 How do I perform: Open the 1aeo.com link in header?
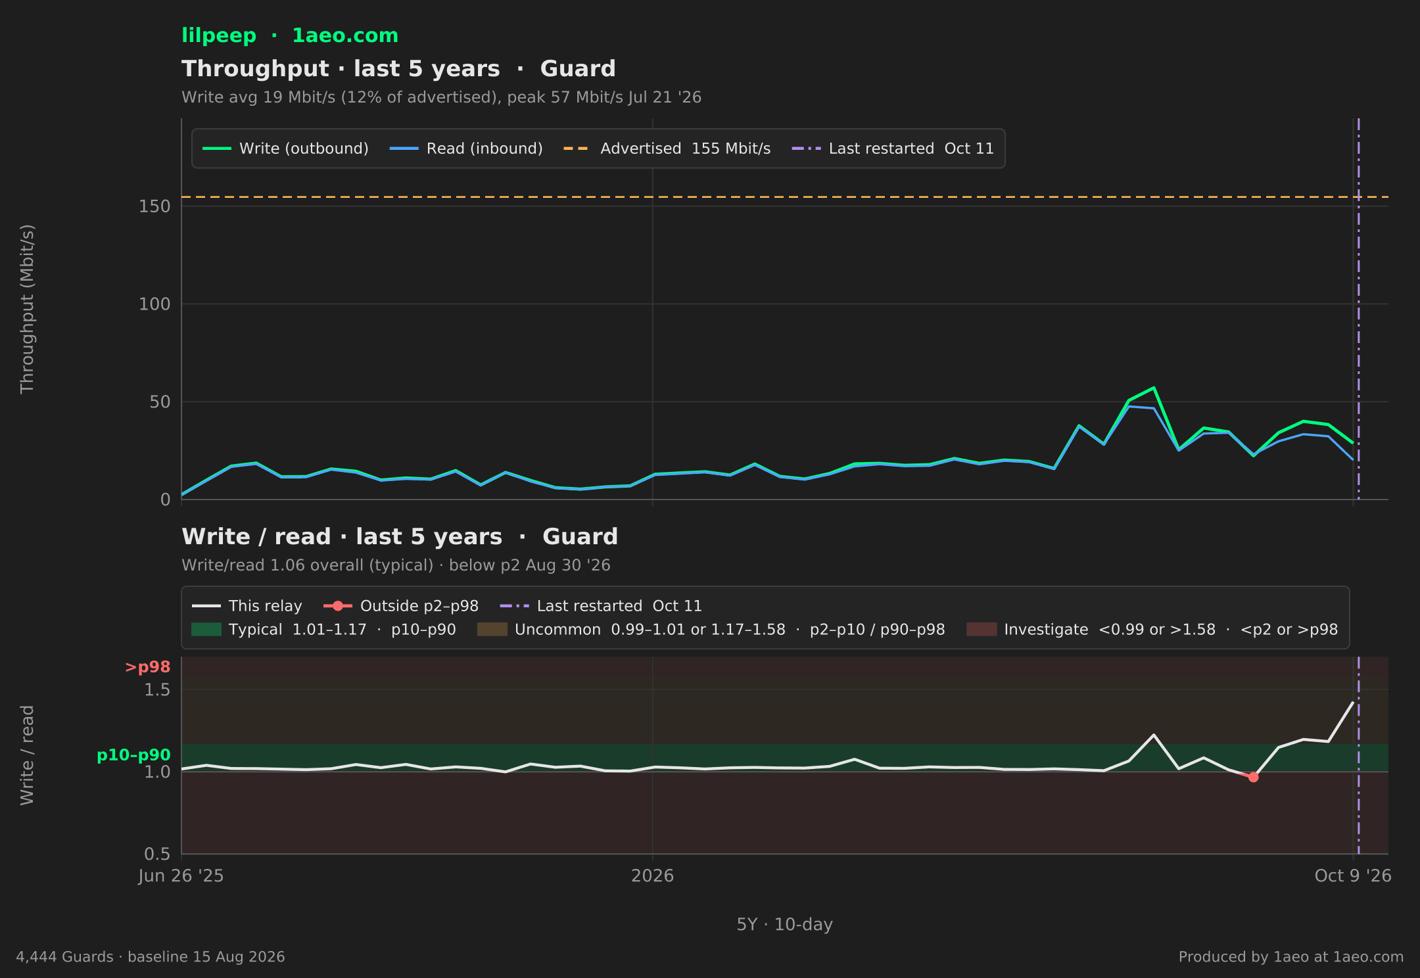(x=345, y=35)
